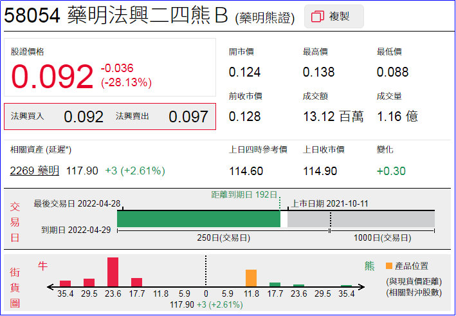The width and height of the screenshot is (456, 316).
Task: Click the 1000日(交易日) scale label
Action: [382, 238]
